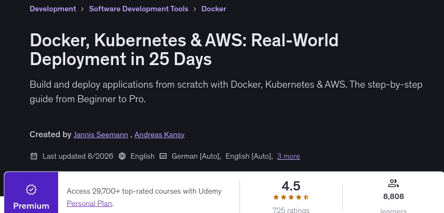The width and height of the screenshot is (444, 213).
Task: Click the Premium badge checkmark icon
Action: [x=31, y=189]
